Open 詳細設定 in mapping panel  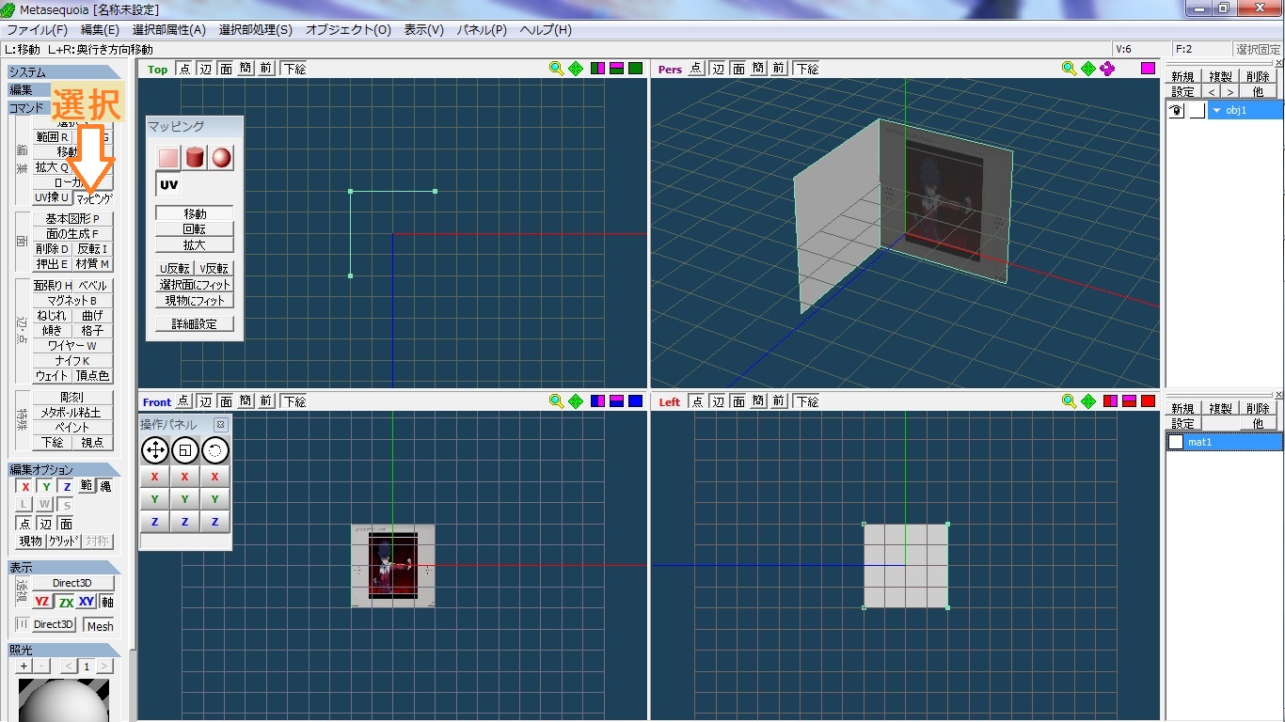[x=195, y=324]
